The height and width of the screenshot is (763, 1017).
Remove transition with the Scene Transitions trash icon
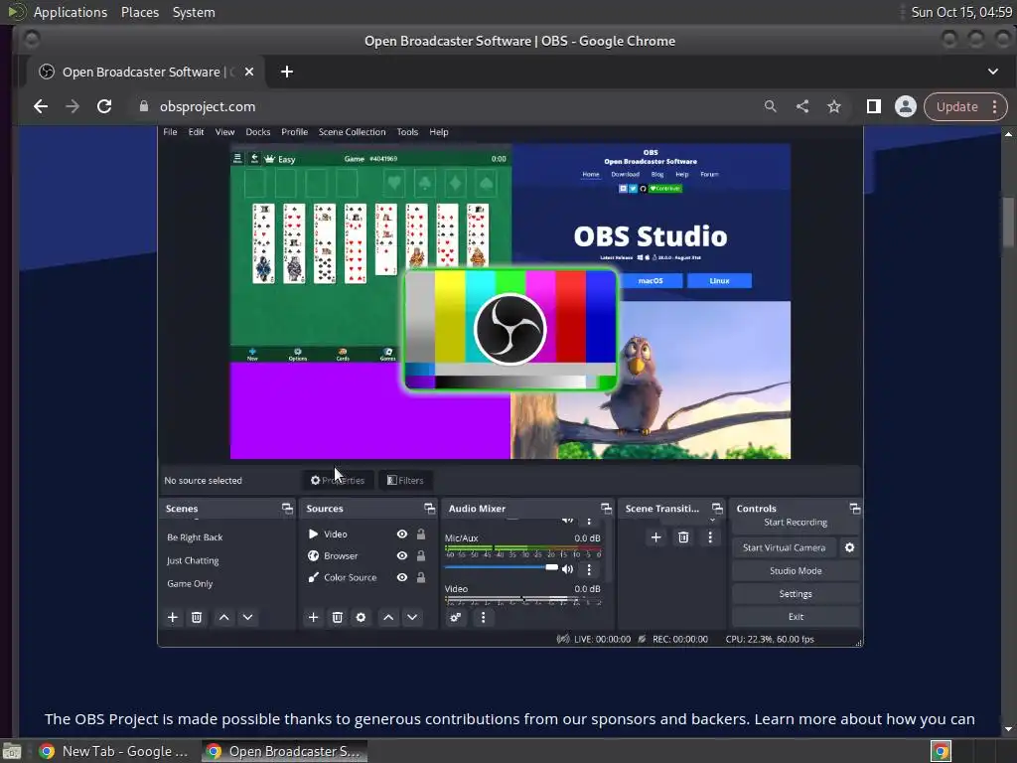683,537
